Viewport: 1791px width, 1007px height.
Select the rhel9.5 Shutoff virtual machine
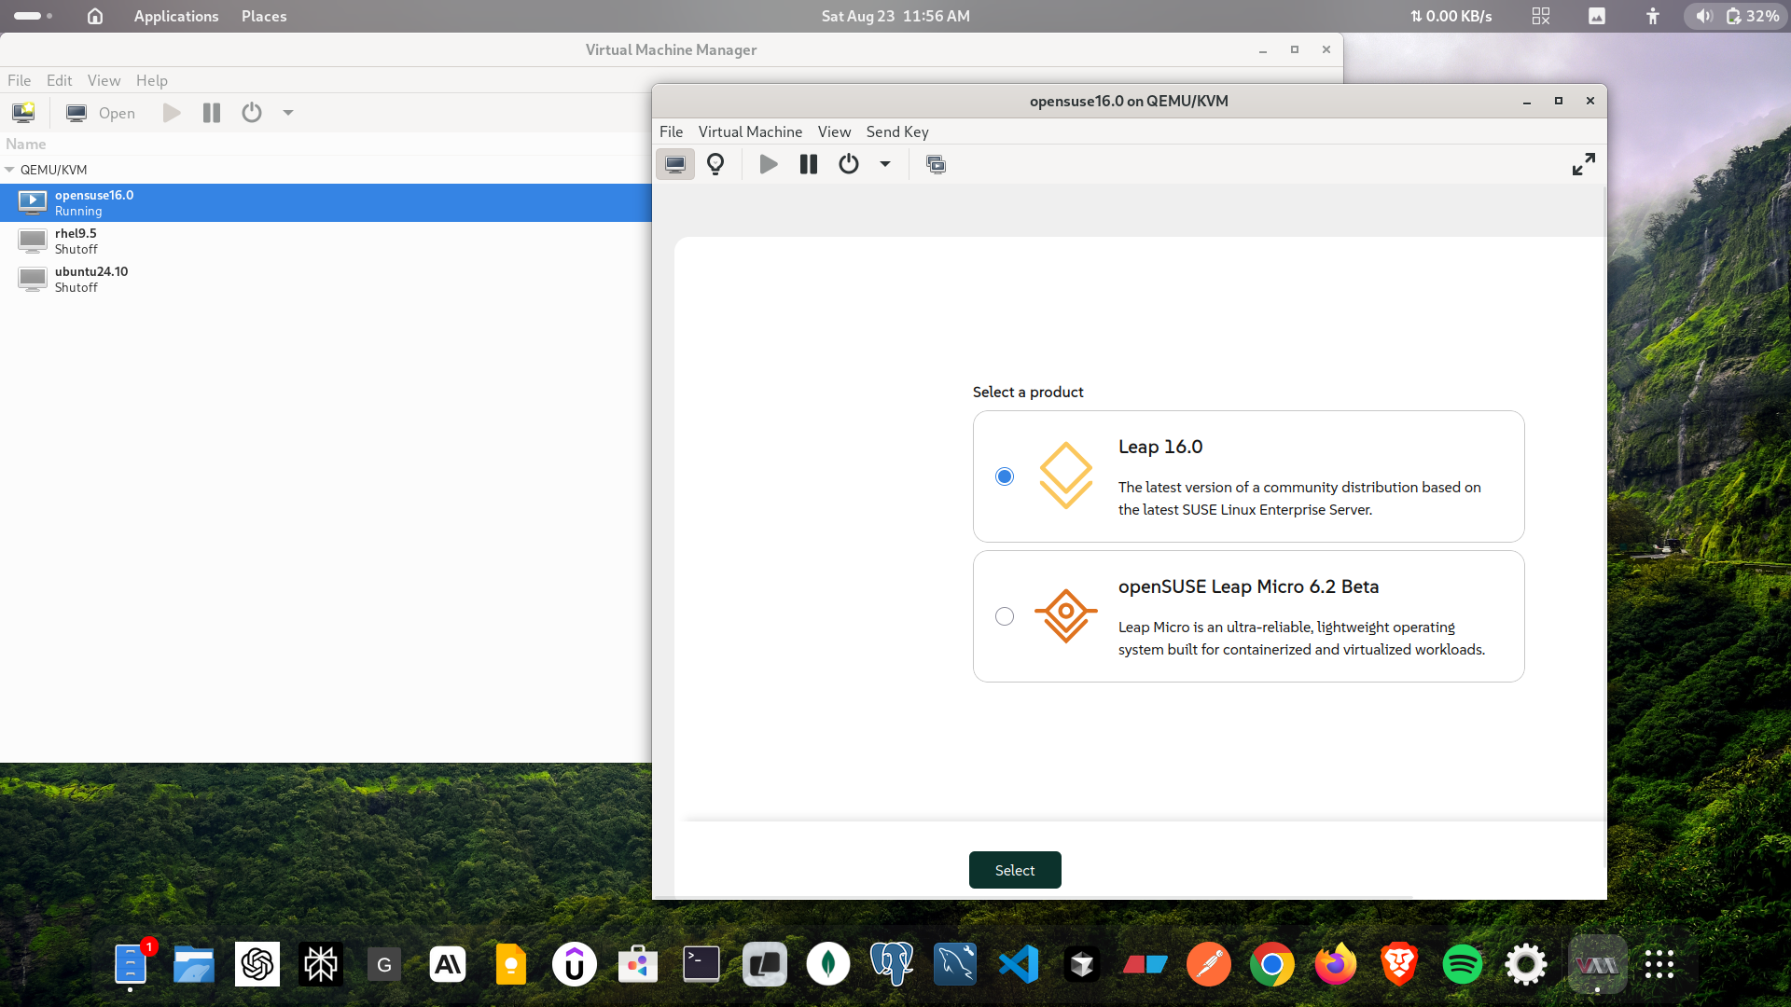(x=326, y=241)
